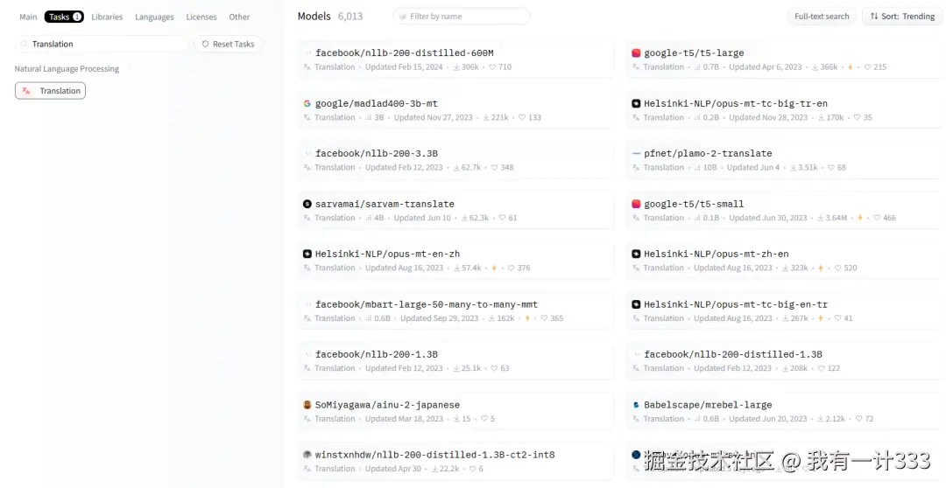Click Helsinki-NLP avatar on opus-mt-en-zh
The width and height of the screenshot is (946, 488).
(307, 254)
